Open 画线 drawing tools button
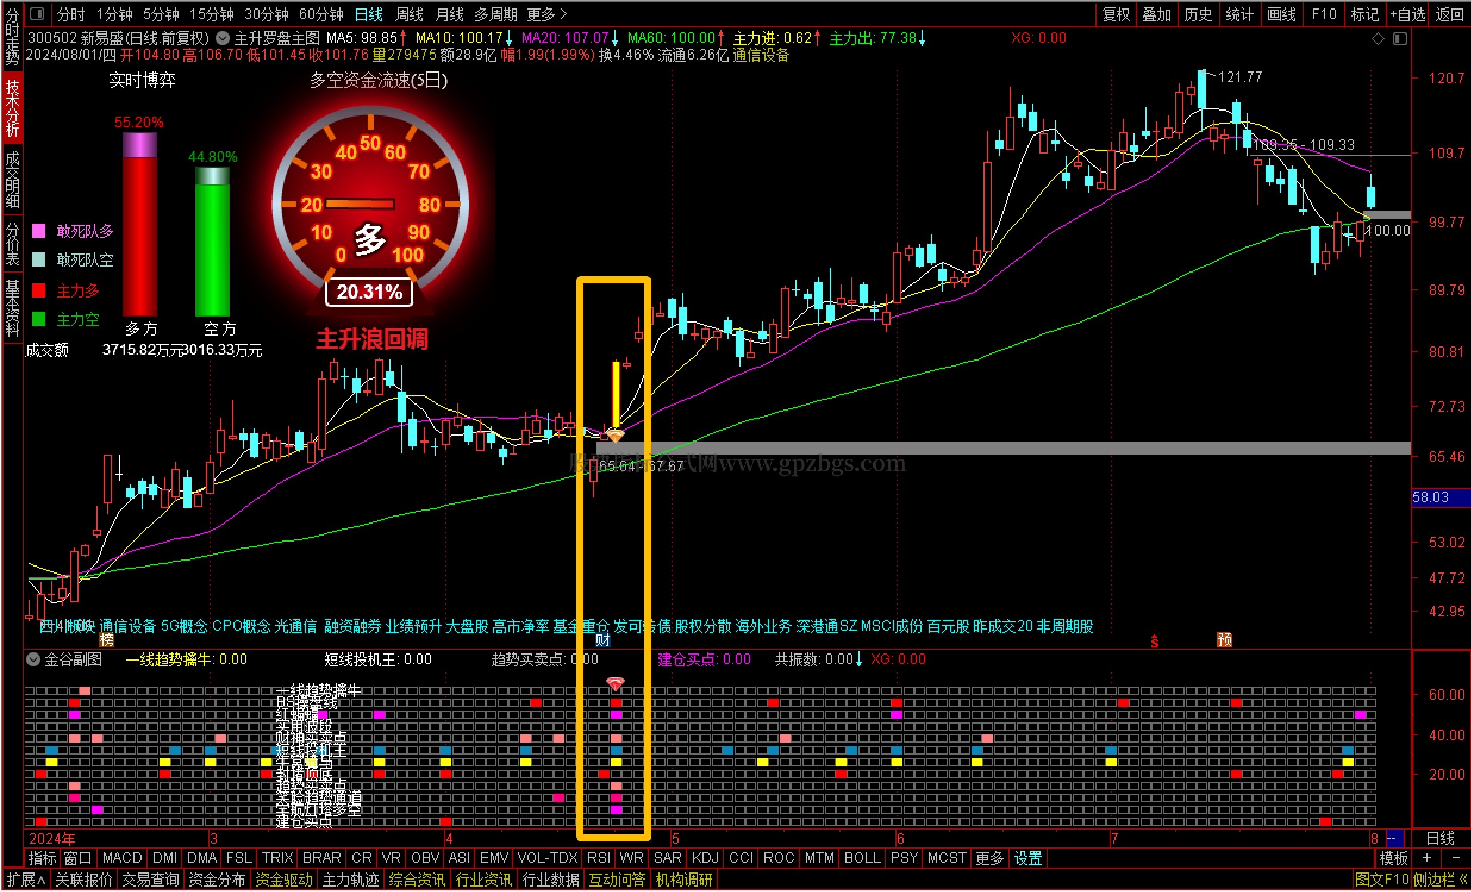Image resolution: width=1471 pixels, height=892 pixels. [1281, 14]
